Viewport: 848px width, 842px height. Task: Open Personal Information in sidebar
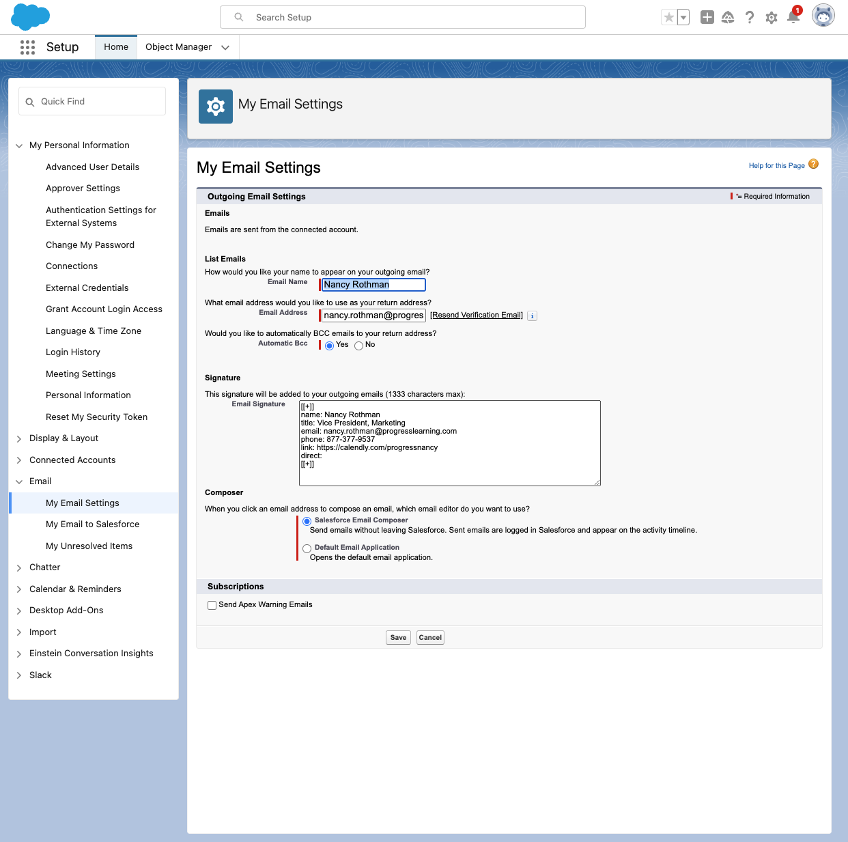tap(88, 395)
